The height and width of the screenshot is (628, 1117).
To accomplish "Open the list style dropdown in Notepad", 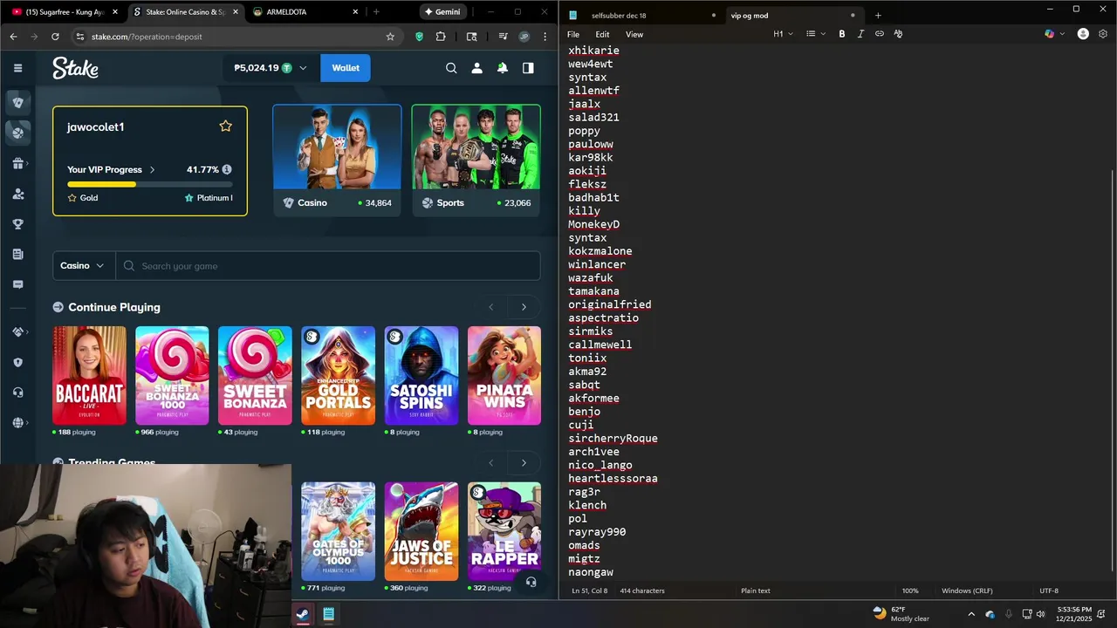I will 816,34.
